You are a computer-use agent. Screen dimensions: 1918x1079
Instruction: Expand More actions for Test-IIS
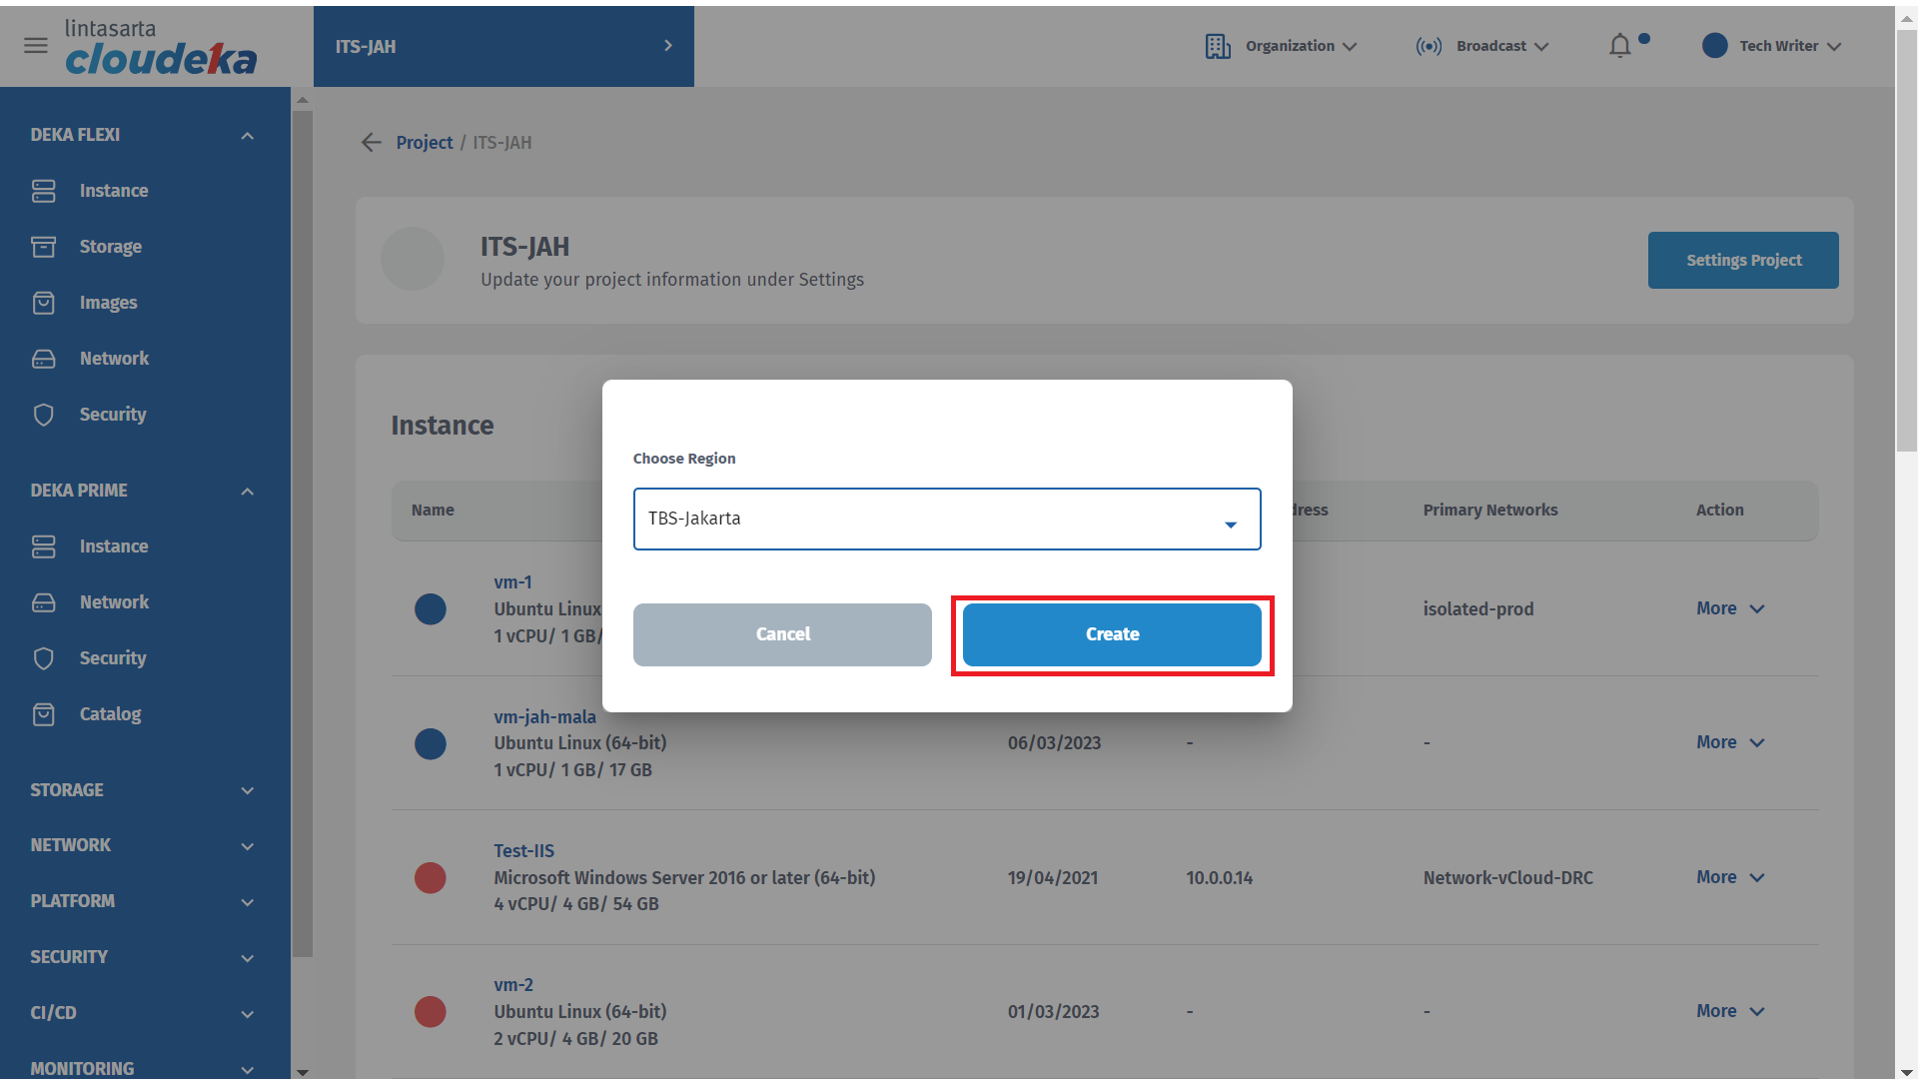tap(1730, 877)
